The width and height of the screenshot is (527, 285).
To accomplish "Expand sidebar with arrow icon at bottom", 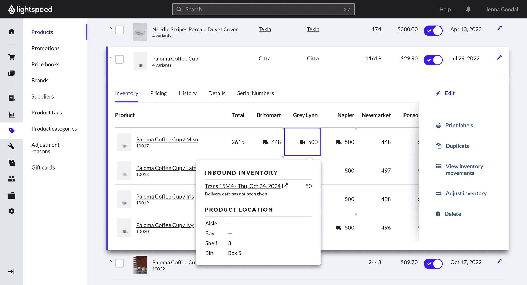I will click(x=12, y=271).
